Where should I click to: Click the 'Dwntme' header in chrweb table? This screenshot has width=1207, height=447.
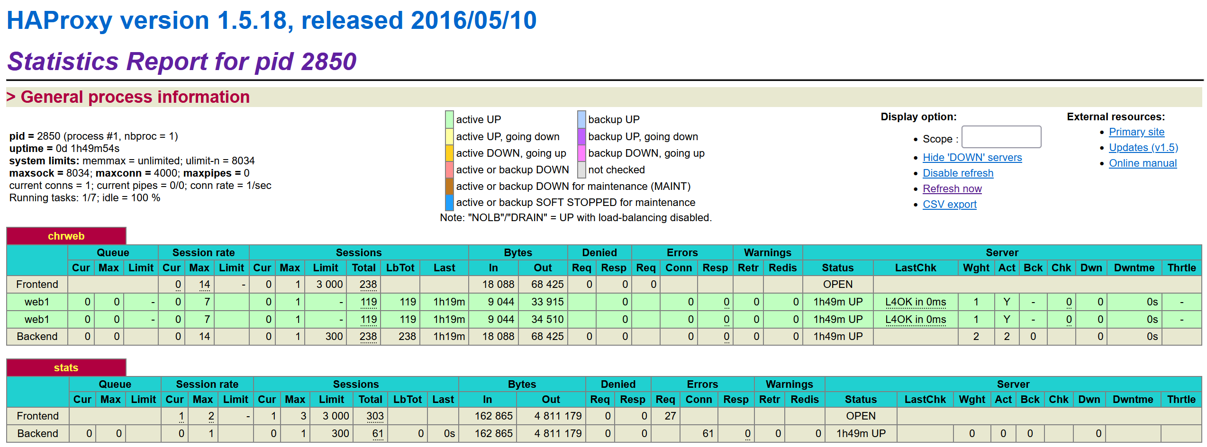[1134, 268]
